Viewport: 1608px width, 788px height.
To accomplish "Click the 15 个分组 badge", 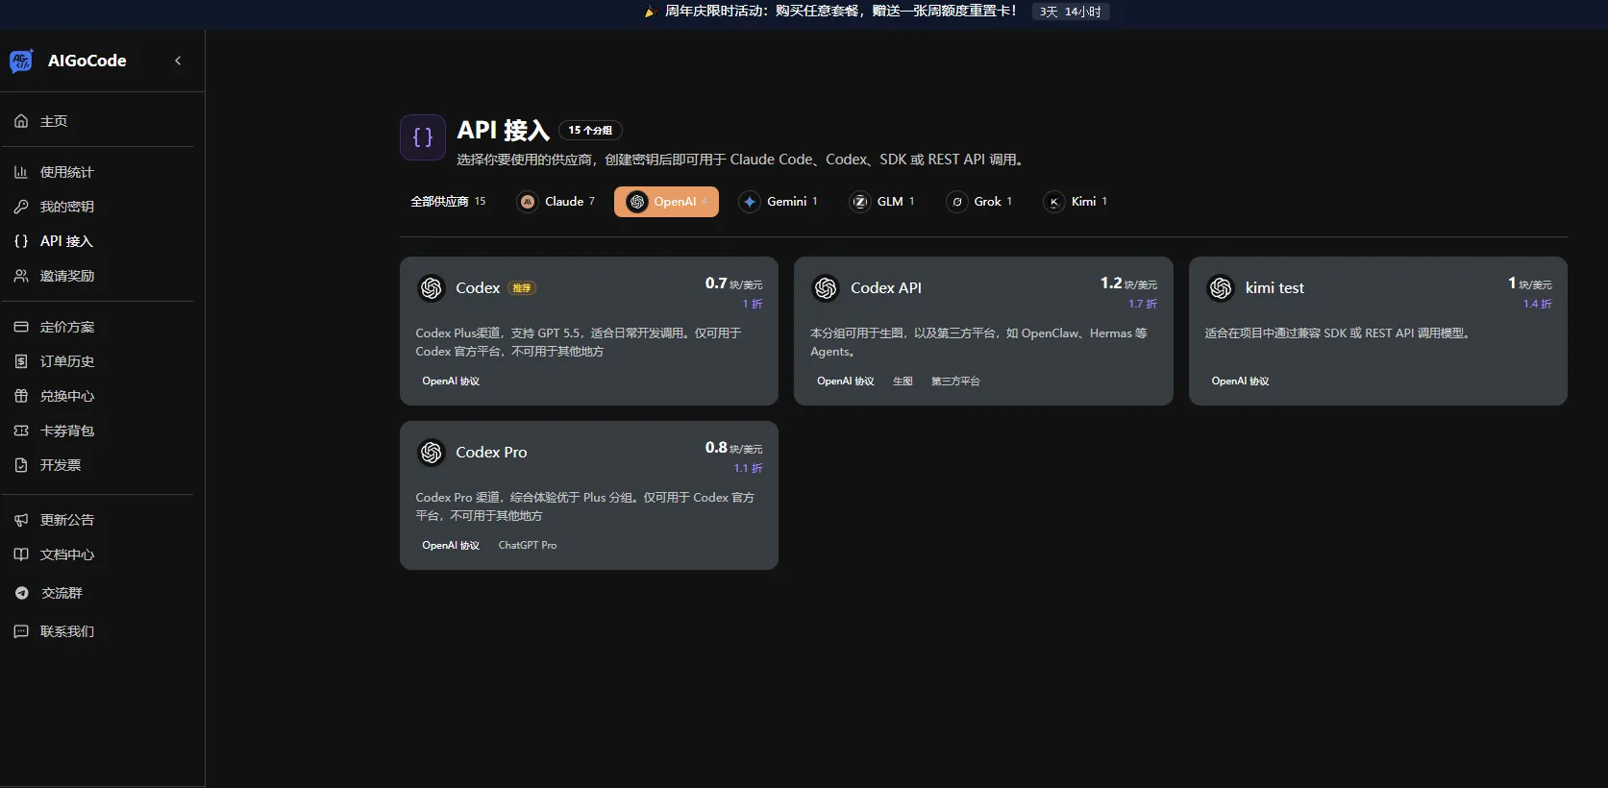I will [x=590, y=131].
